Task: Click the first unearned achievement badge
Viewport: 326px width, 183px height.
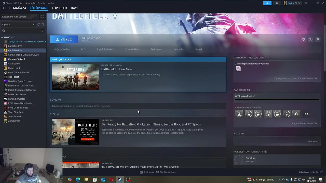Action: pyautogui.click(x=239, y=114)
